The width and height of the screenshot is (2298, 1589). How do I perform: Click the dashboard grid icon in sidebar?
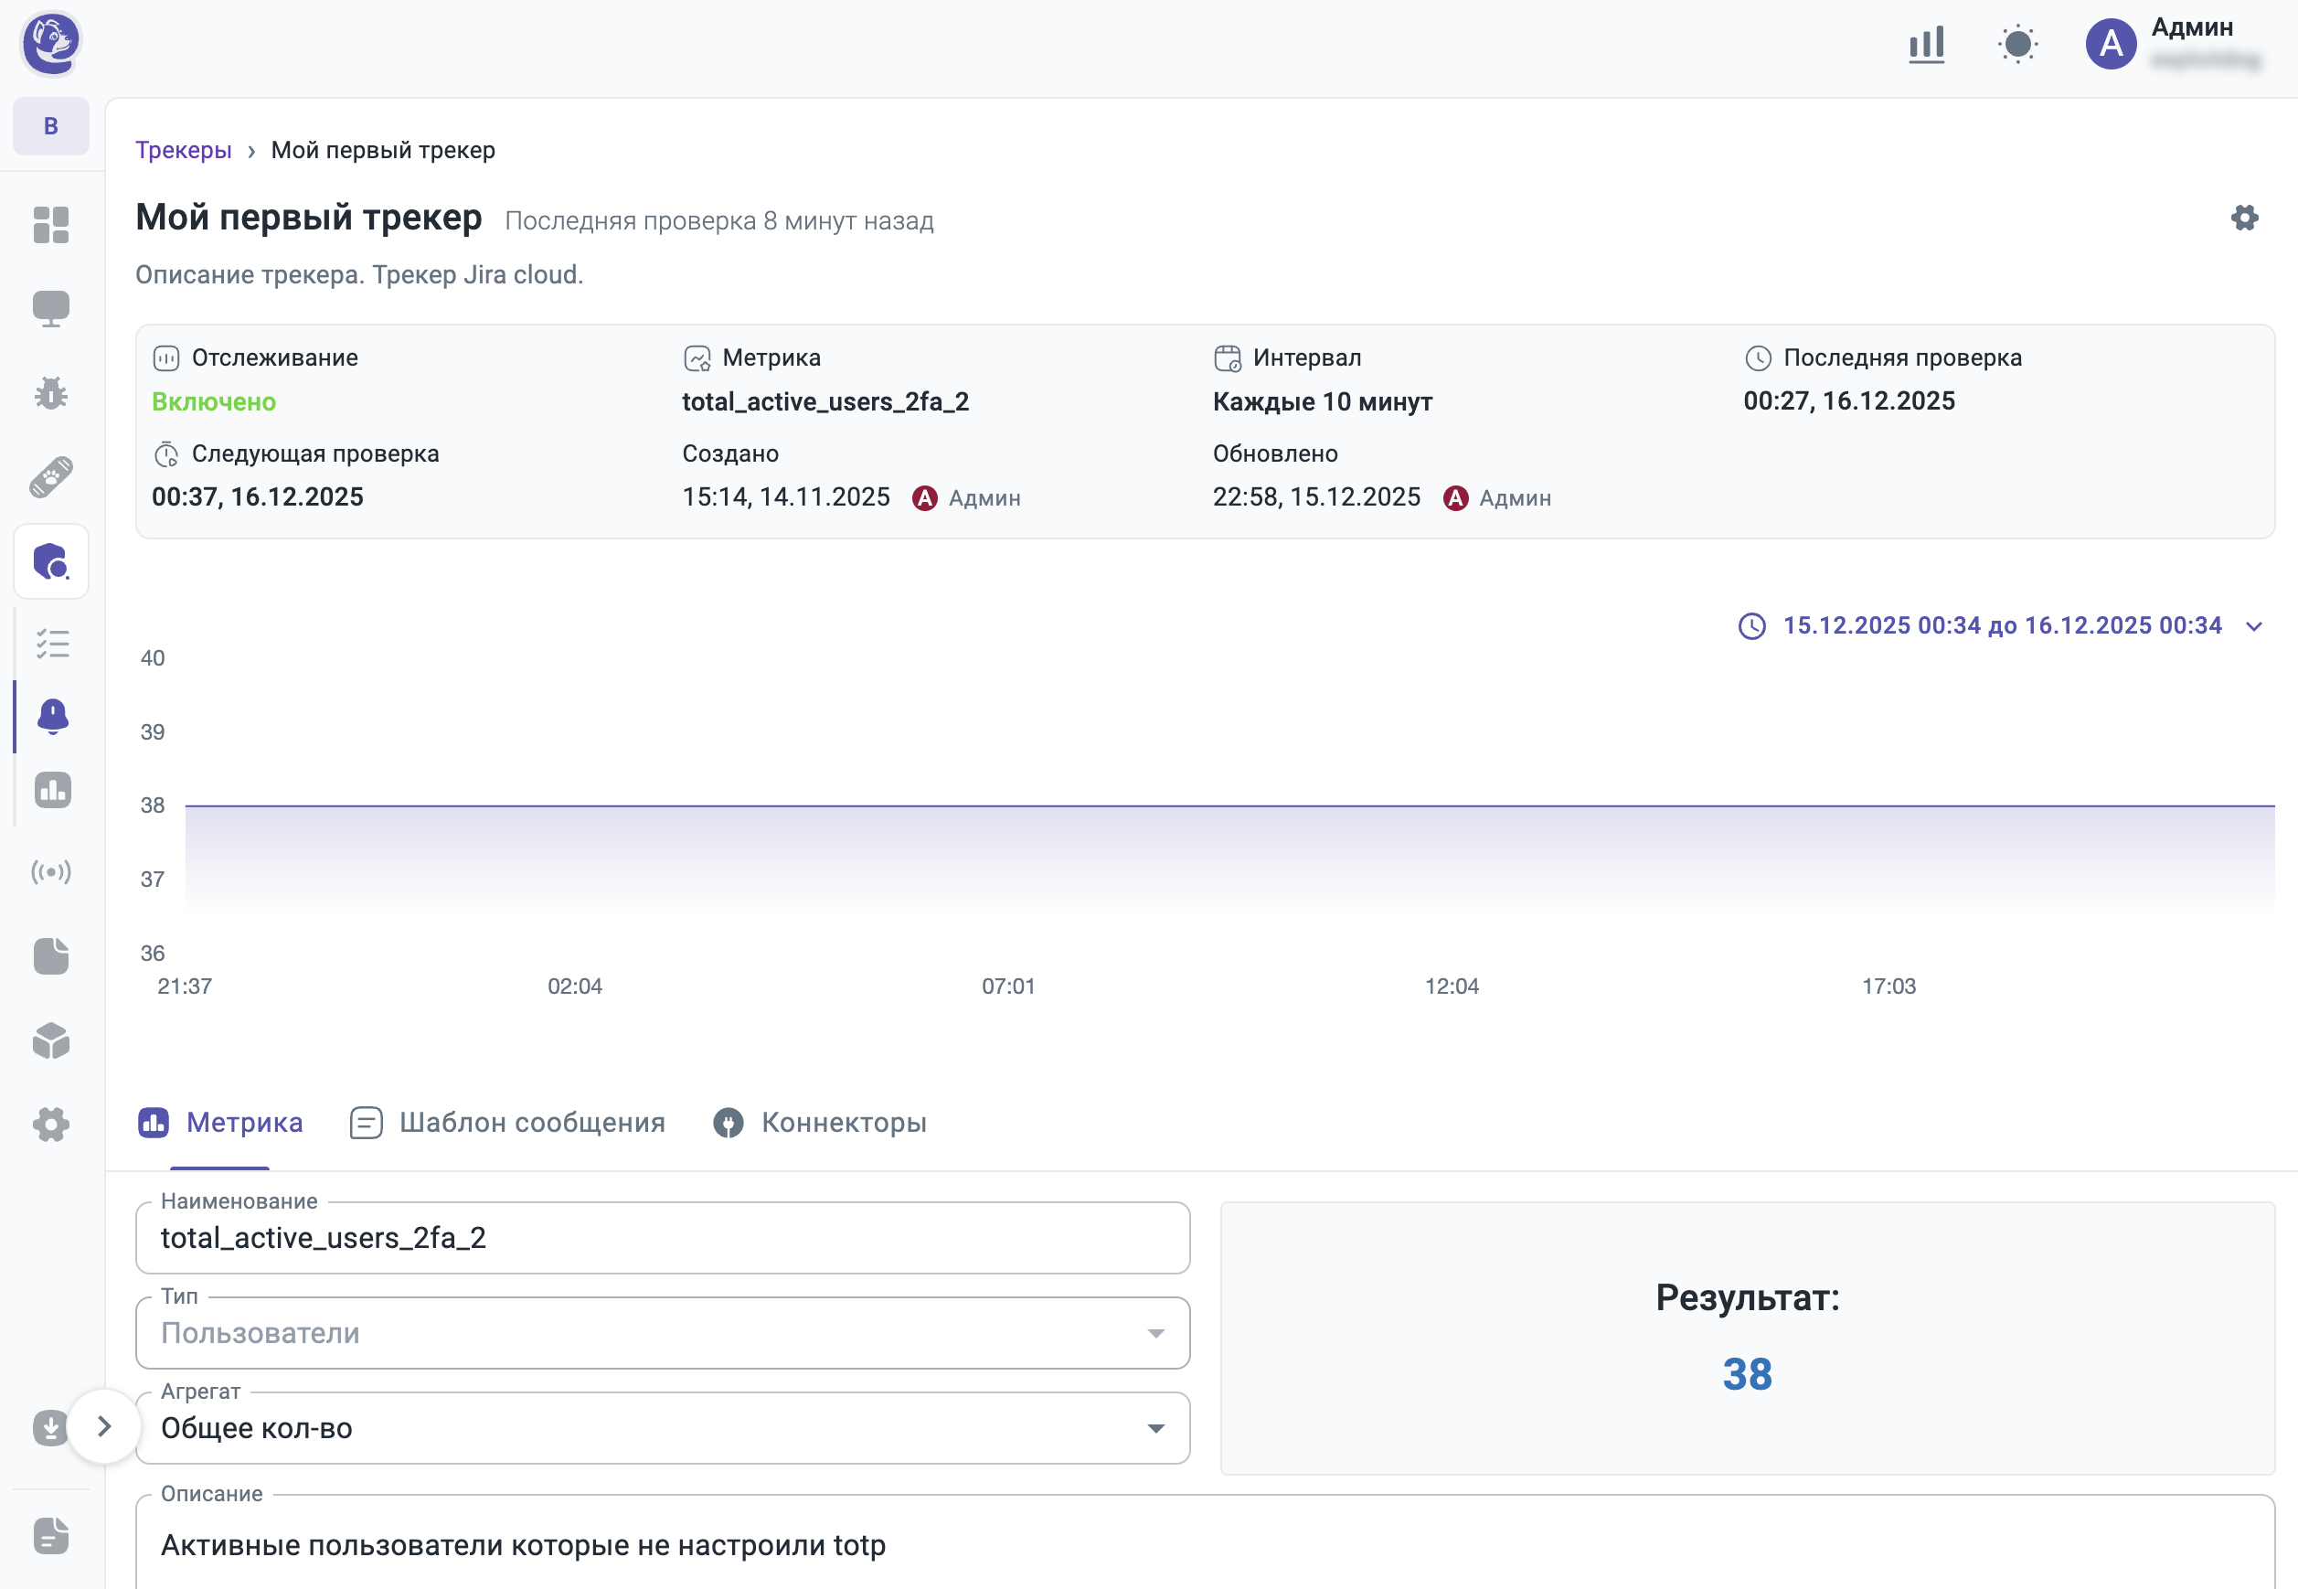51,225
